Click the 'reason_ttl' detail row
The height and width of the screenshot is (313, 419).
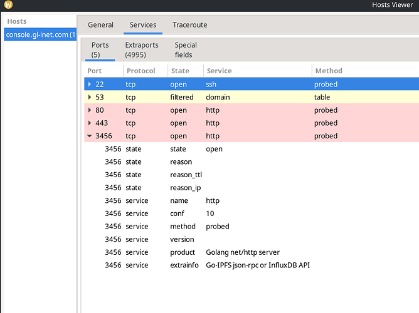tap(251, 175)
